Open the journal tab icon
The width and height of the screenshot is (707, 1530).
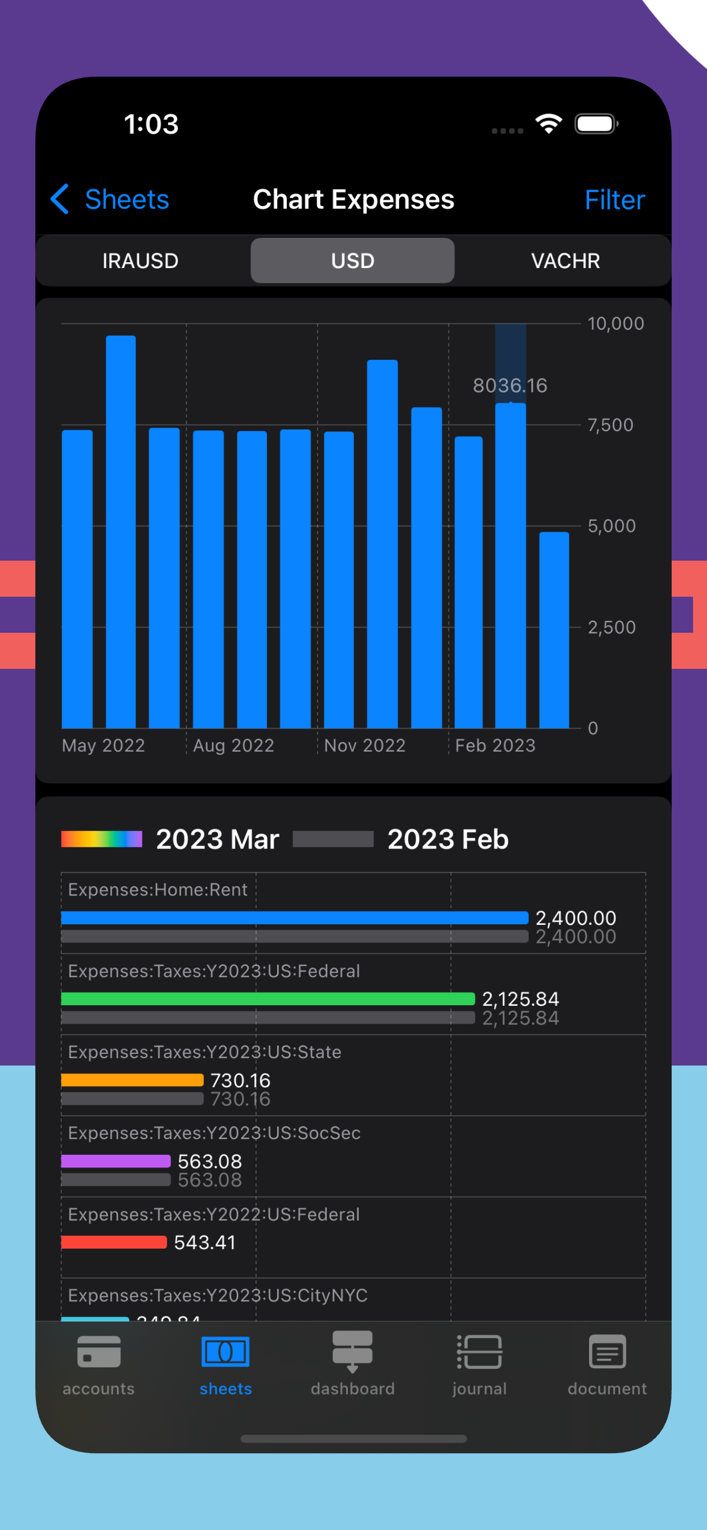[x=479, y=1352]
